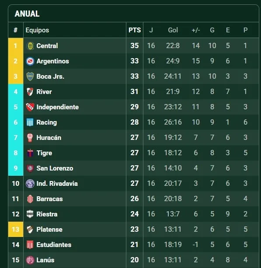Open the Ind. Rivadavia team name
The height and width of the screenshot is (268, 261).
coord(57,184)
